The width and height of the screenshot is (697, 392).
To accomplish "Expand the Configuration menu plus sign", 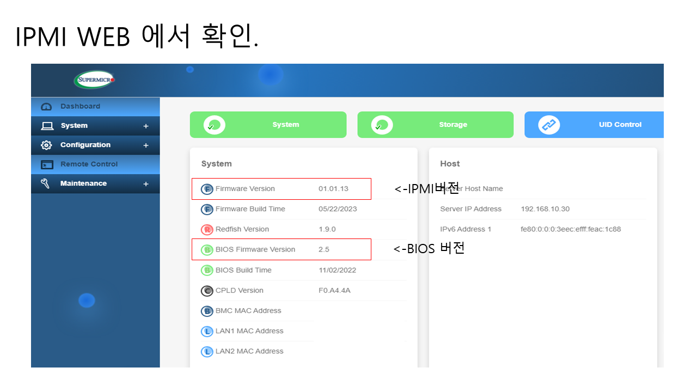I will coord(145,145).
